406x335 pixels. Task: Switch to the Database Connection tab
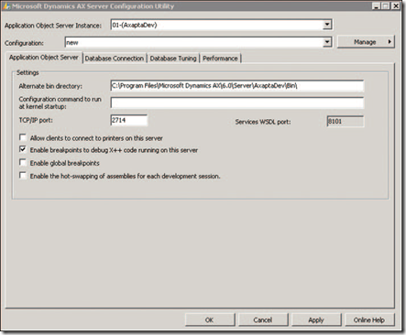click(115, 59)
